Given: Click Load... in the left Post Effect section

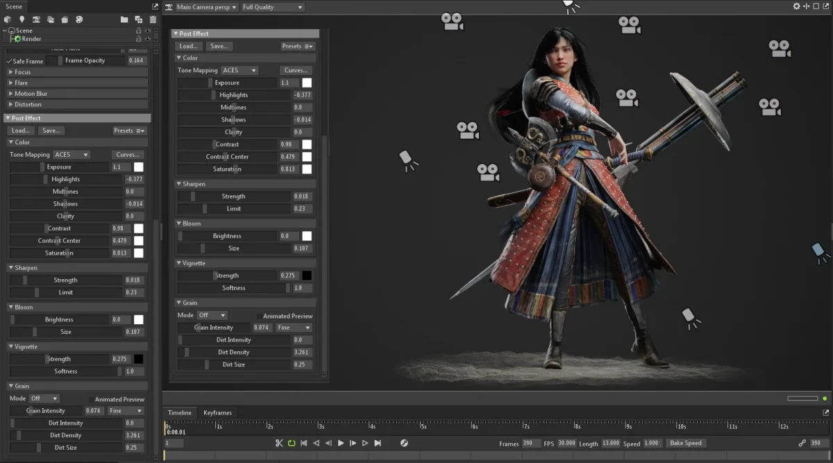Looking at the screenshot, I should click(20, 131).
